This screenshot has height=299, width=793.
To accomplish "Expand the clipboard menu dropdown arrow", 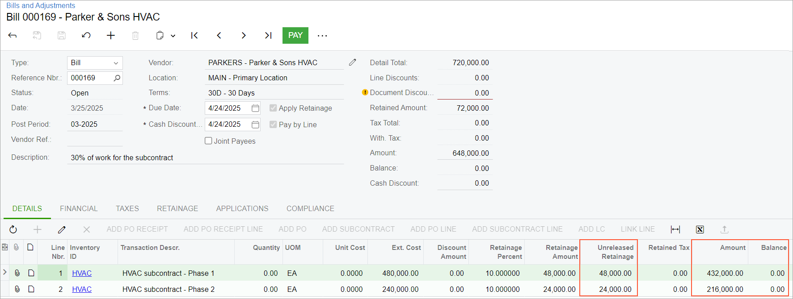I will click(173, 36).
